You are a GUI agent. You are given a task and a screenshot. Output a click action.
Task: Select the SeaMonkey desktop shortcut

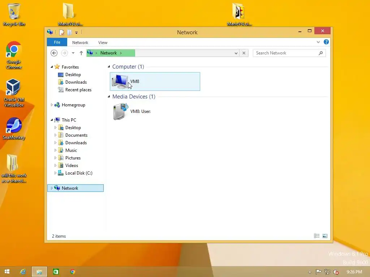(14, 129)
